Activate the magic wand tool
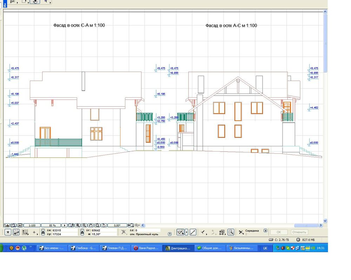Image resolution: width=351 pixels, height=280 pixels. coord(231,232)
